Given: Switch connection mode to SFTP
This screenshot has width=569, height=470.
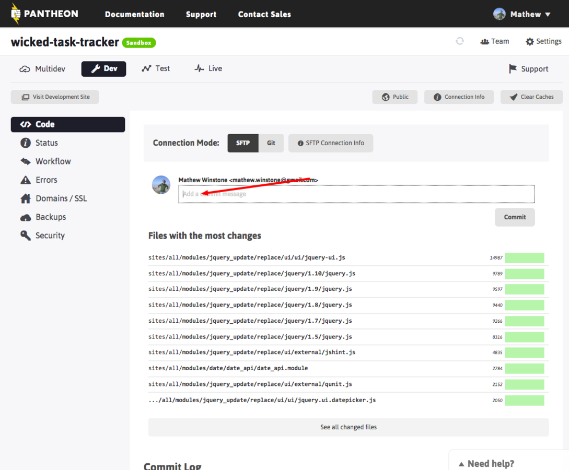Looking at the screenshot, I should pos(243,143).
